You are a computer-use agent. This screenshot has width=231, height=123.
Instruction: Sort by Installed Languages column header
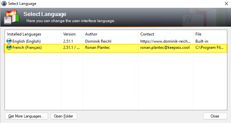click(33, 34)
